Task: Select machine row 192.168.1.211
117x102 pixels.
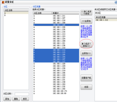Action: [56, 16]
